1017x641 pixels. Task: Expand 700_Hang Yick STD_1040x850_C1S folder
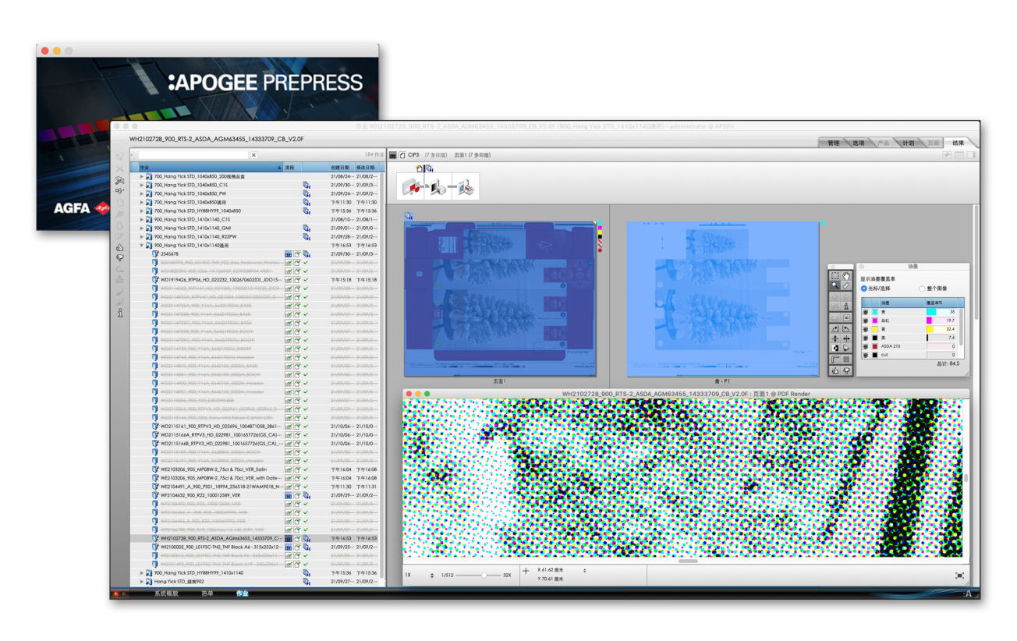tap(142, 185)
